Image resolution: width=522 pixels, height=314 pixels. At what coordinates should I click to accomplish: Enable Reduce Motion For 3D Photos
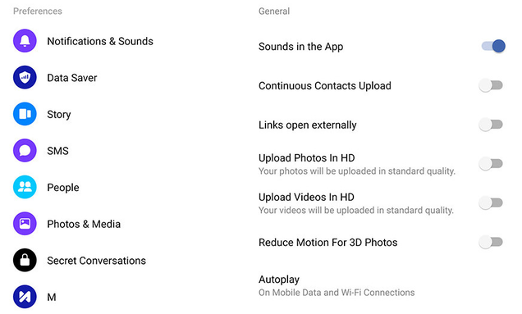tap(491, 242)
